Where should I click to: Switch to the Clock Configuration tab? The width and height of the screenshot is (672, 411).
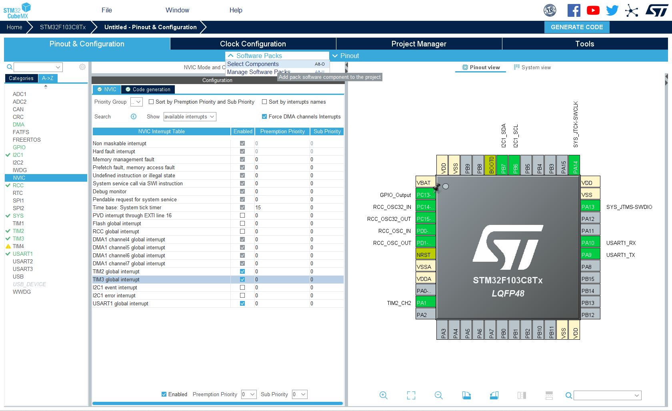point(253,44)
